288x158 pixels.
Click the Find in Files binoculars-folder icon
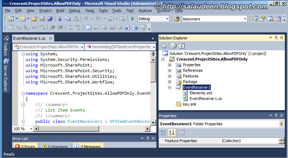177,19
